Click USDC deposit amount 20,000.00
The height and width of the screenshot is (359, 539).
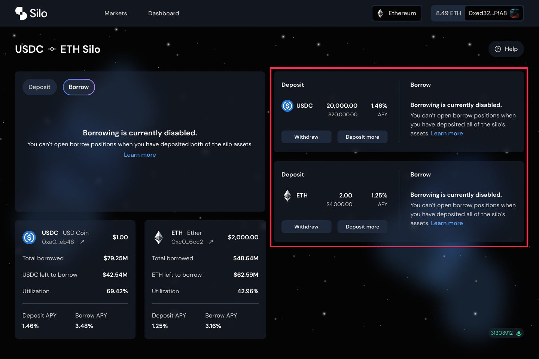342,106
